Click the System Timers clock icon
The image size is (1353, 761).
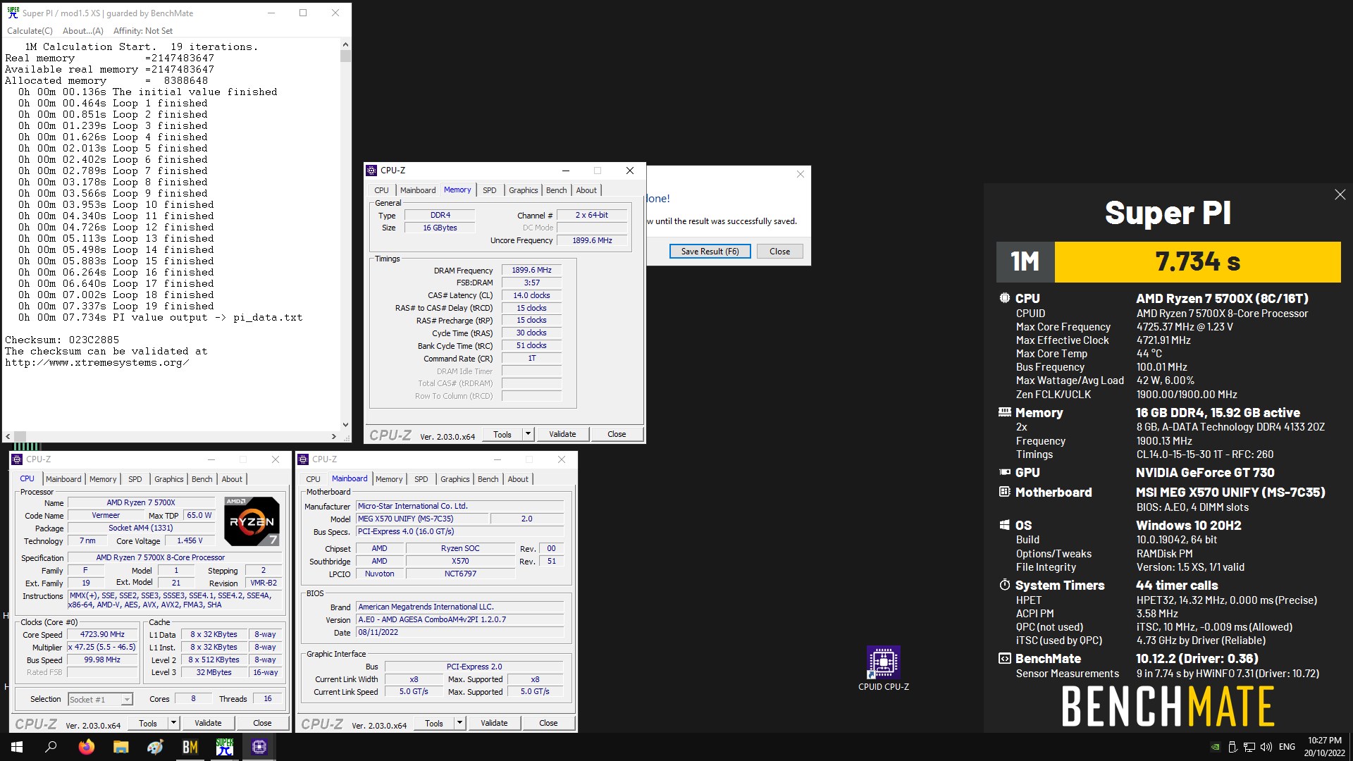1004,585
